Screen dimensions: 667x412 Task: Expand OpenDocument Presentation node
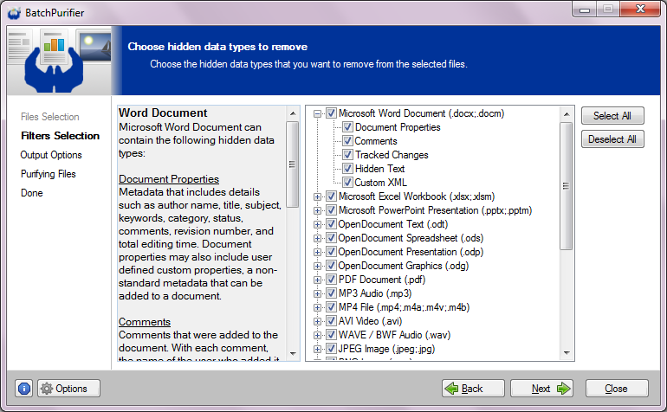pos(317,252)
